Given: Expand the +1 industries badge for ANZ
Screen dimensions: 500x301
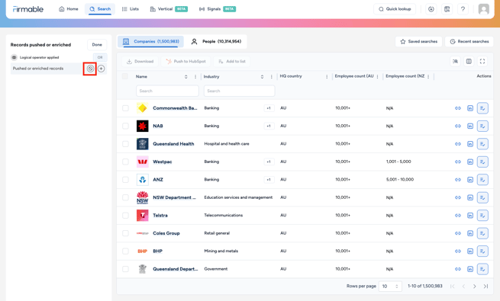Looking at the screenshot, I should click(269, 179).
